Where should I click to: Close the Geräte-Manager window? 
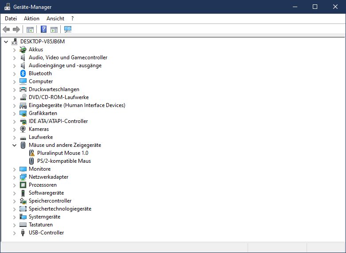click(335, 7)
